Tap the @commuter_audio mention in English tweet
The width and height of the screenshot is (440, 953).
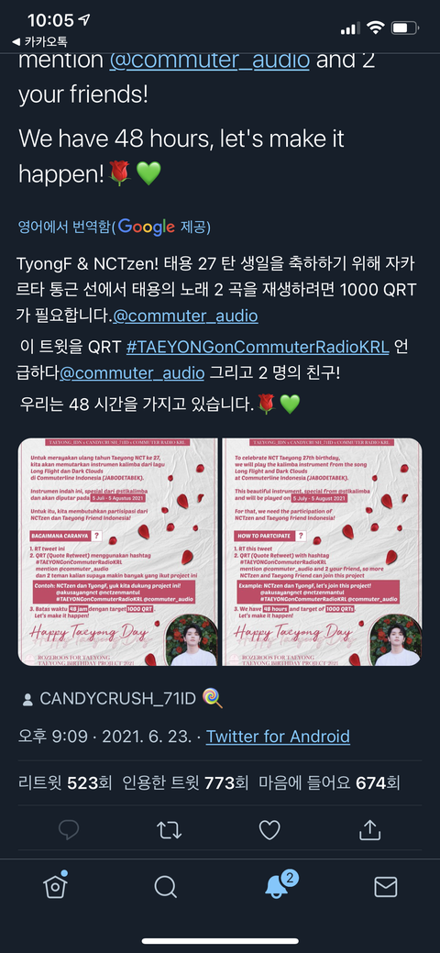(210, 60)
